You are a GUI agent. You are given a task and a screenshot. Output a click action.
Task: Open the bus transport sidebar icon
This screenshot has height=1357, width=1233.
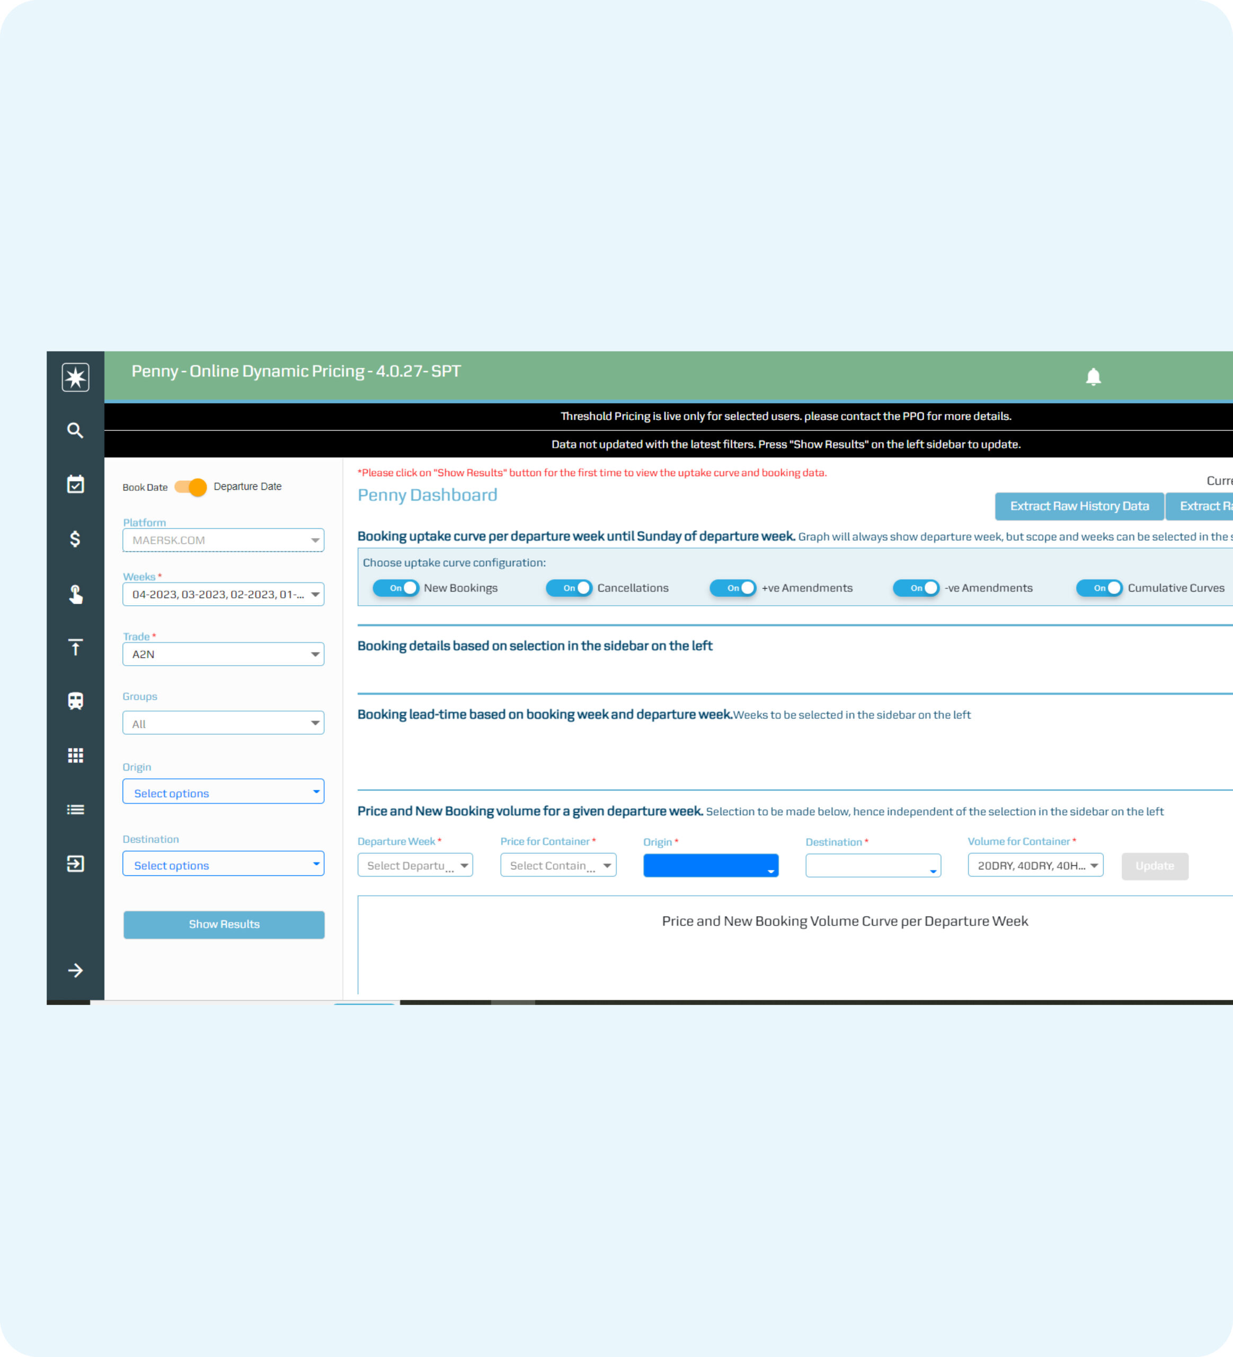point(75,701)
